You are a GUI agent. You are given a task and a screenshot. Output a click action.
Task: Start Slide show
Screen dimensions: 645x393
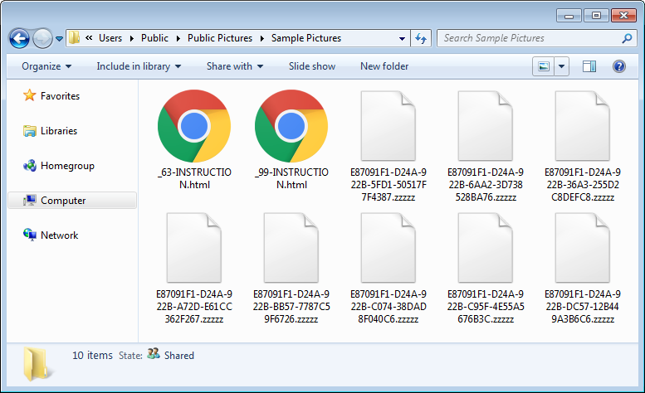312,66
